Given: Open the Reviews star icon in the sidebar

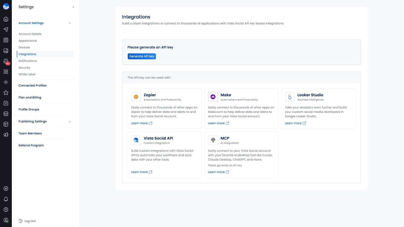Looking at the screenshot, I should pyautogui.click(x=6, y=93).
